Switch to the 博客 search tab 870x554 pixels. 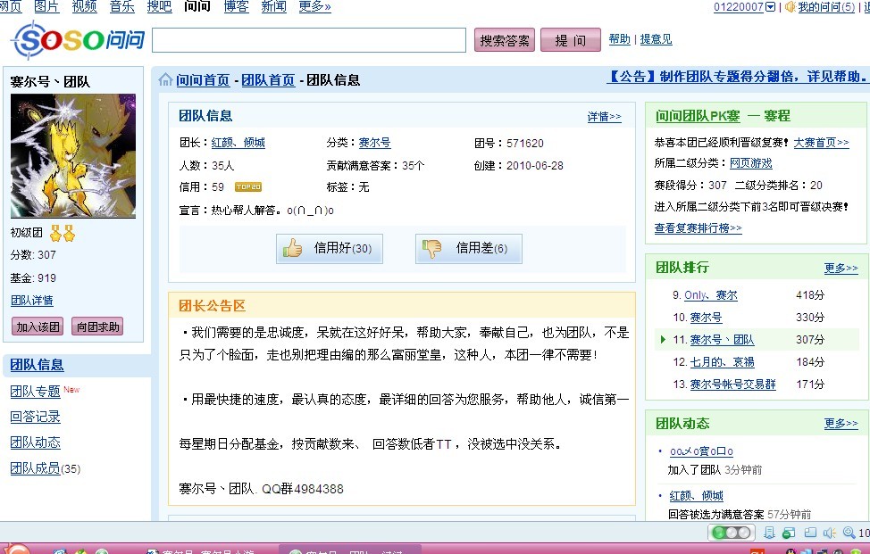click(x=237, y=6)
